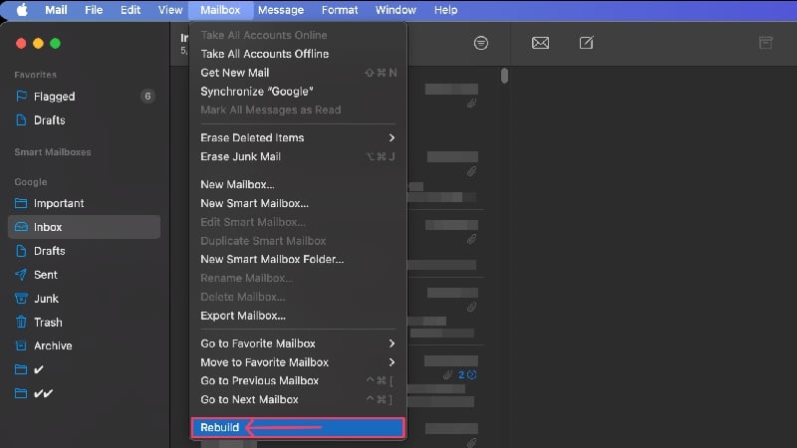Viewport: 797px width, 448px height.
Task: Select the Flagged mailbox flag icon
Action: coord(21,96)
